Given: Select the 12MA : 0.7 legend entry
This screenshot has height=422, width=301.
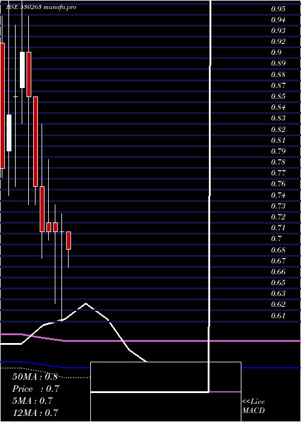Looking at the screenshot, I should coord(35,413).
